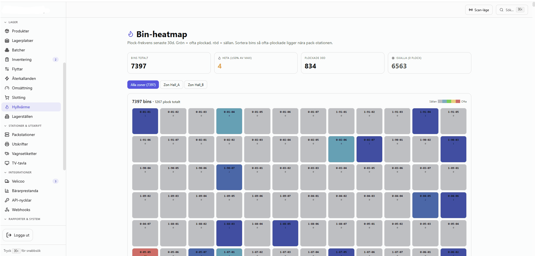Open Batcher via its cubes icon
Viewport: 535px width, 256px height.
7,50
